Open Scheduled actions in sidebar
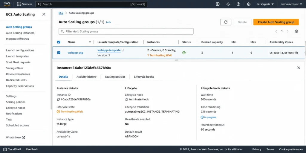Viewport: 306px width, 153px height. (17, 126)
